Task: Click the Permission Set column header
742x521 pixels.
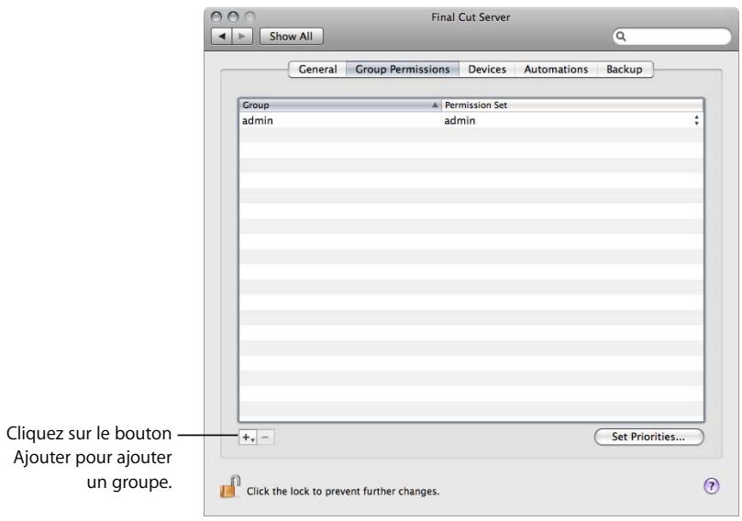Action: tap(572, 105)
